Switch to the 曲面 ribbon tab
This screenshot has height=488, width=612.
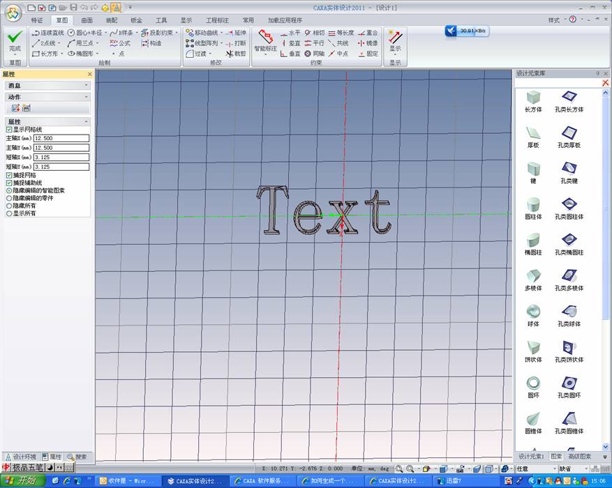tap(87, 20)
